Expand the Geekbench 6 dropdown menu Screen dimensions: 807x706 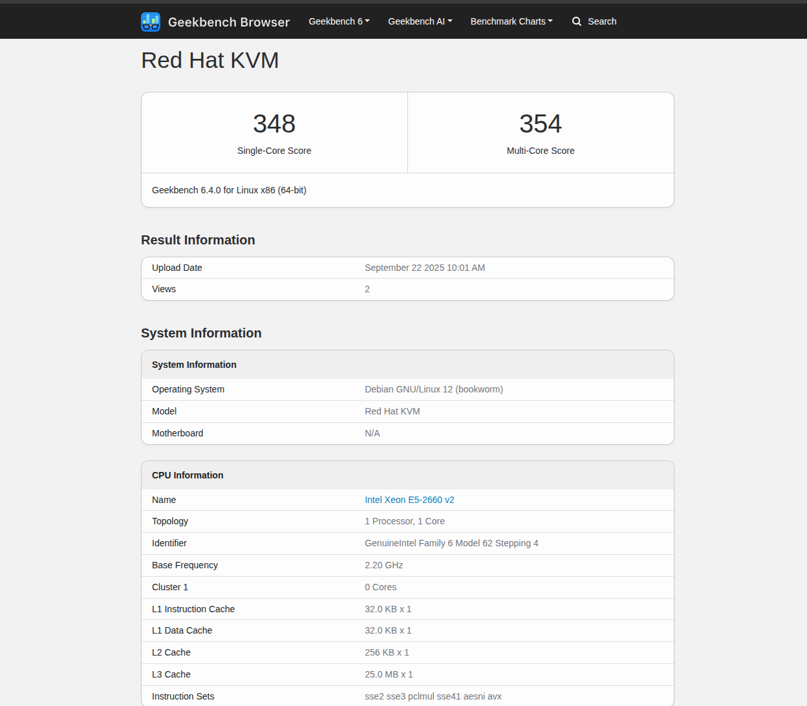pyautogui.click(x=339, y=21)
